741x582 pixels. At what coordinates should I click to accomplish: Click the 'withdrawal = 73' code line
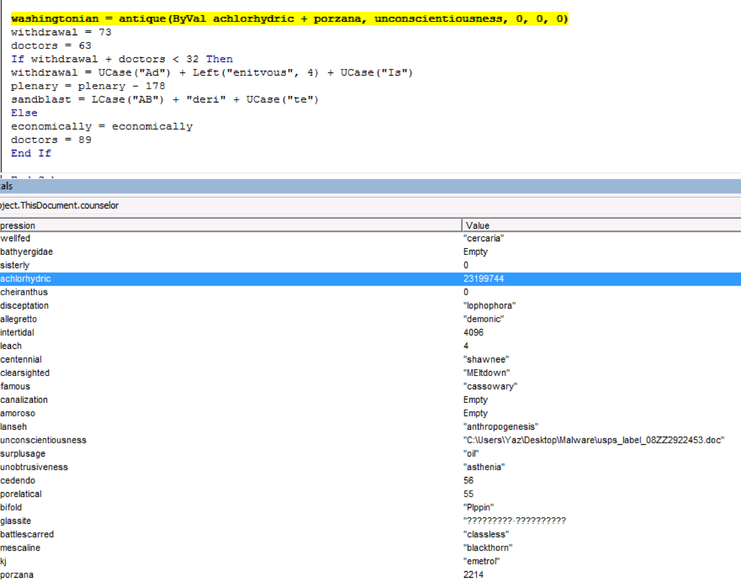coord(61,32)
